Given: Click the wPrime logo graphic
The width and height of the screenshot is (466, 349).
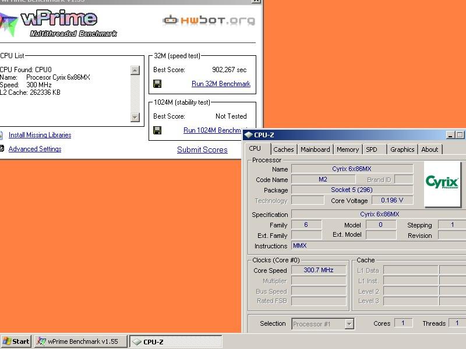Looking at the screenshot, I should click(59, 24).
